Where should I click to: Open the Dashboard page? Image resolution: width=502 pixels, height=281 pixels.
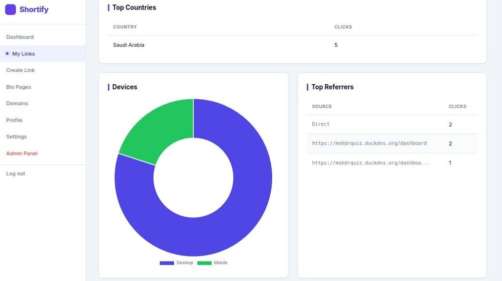[x=20, y=37]
